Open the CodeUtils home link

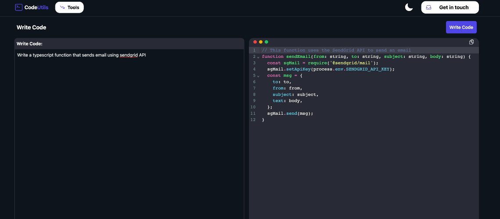point(32,7)
